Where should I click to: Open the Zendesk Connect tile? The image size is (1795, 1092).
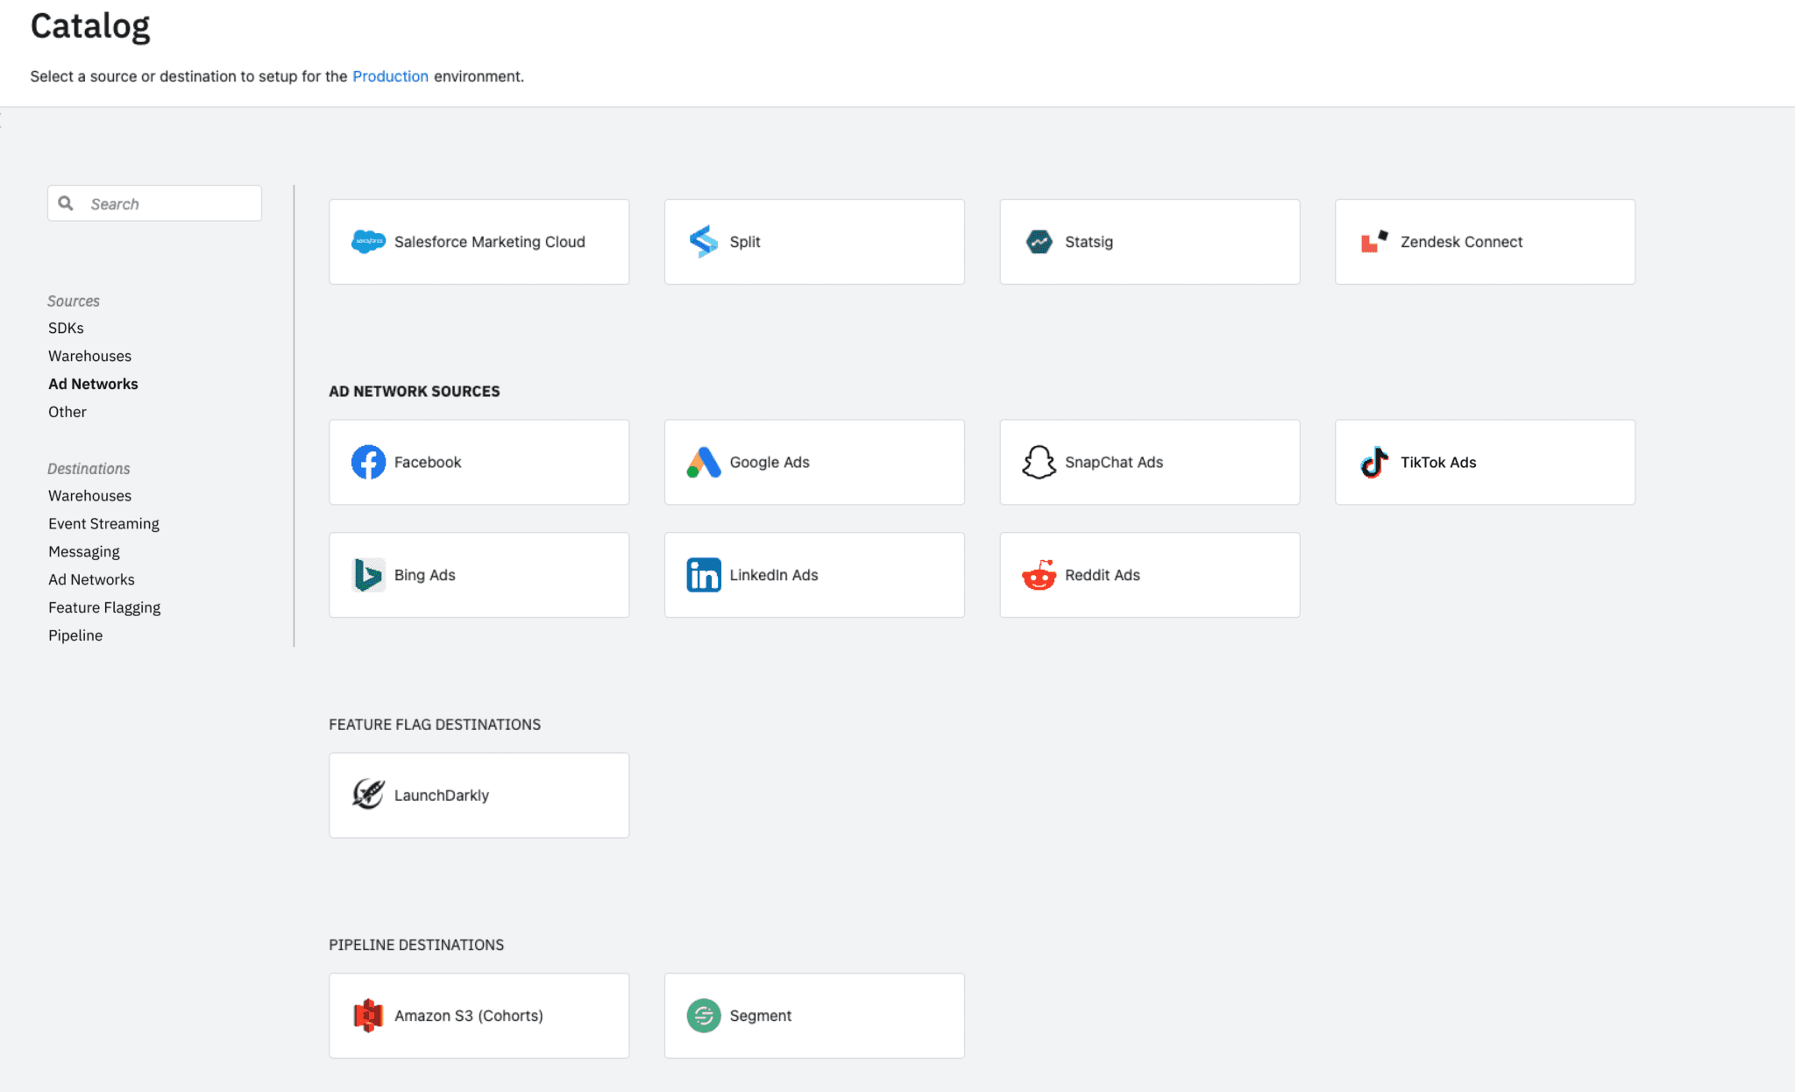click(x=1484, y=241)
